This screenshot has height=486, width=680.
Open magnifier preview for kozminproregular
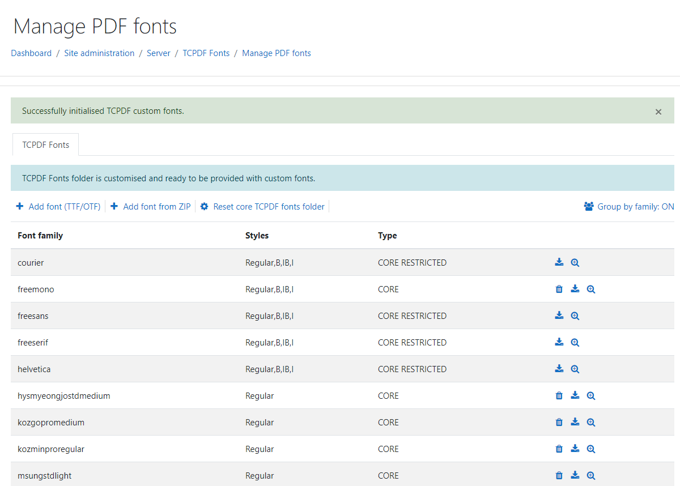tap(591, 449)
